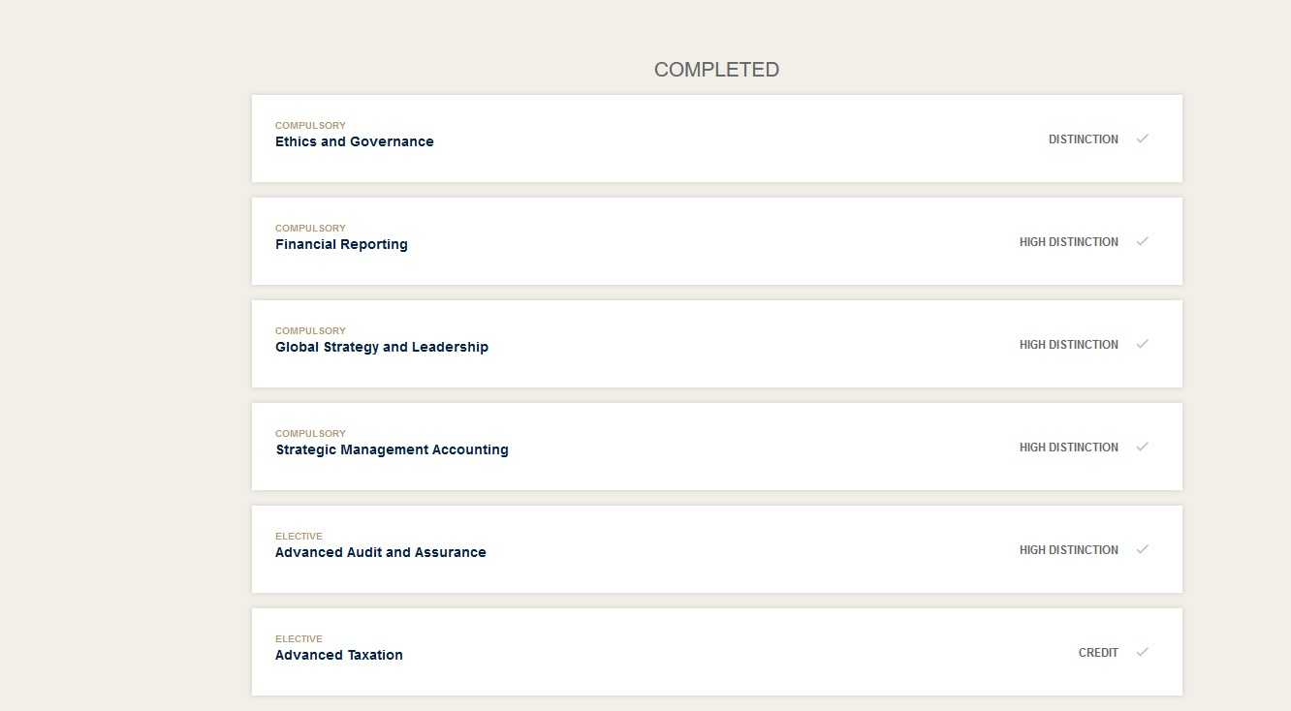
Task: Open the Financial Reporting subject title
Action: pyautogui.click(x=341, y=244)
